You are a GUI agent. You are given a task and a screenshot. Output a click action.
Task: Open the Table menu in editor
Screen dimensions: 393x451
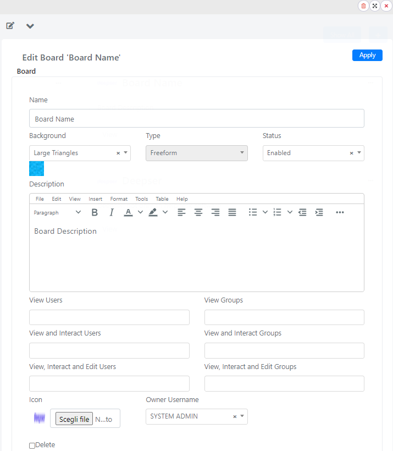pos(162,199)
